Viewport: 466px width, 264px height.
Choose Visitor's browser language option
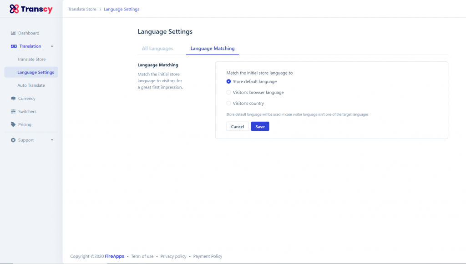point(228,93)
